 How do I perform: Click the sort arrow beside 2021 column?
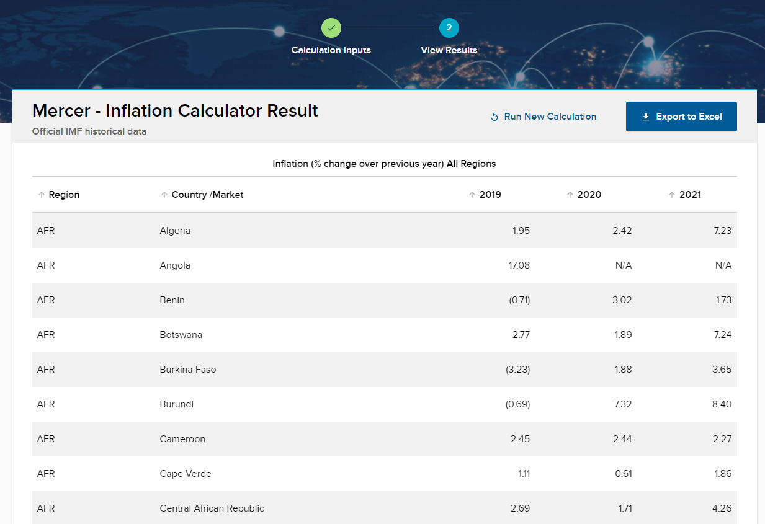pyautogui.click(x=672, y=194)
